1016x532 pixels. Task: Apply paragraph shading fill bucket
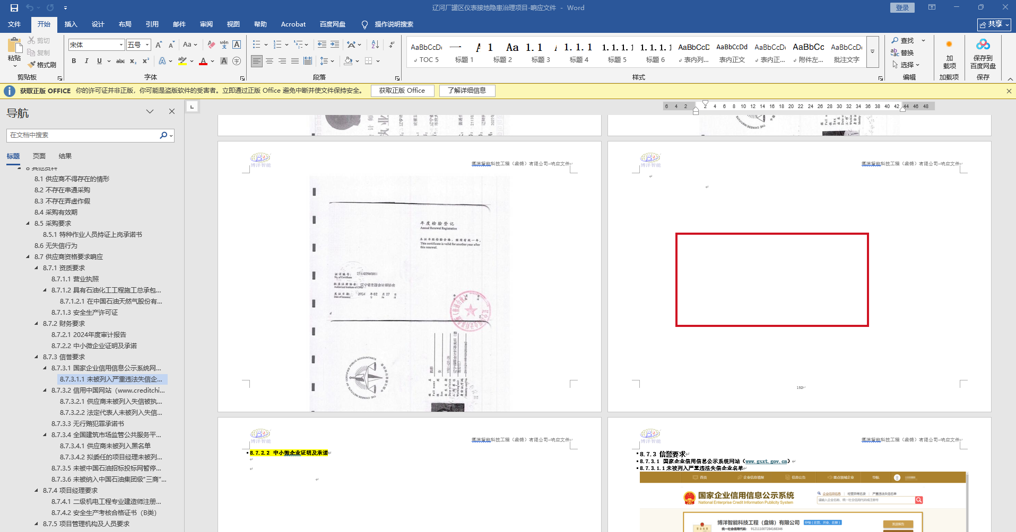pyautogui.click(x=348, y=61)
